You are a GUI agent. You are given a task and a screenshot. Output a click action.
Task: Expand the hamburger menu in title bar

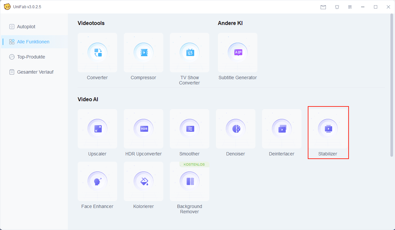click(x=350, y=7)
